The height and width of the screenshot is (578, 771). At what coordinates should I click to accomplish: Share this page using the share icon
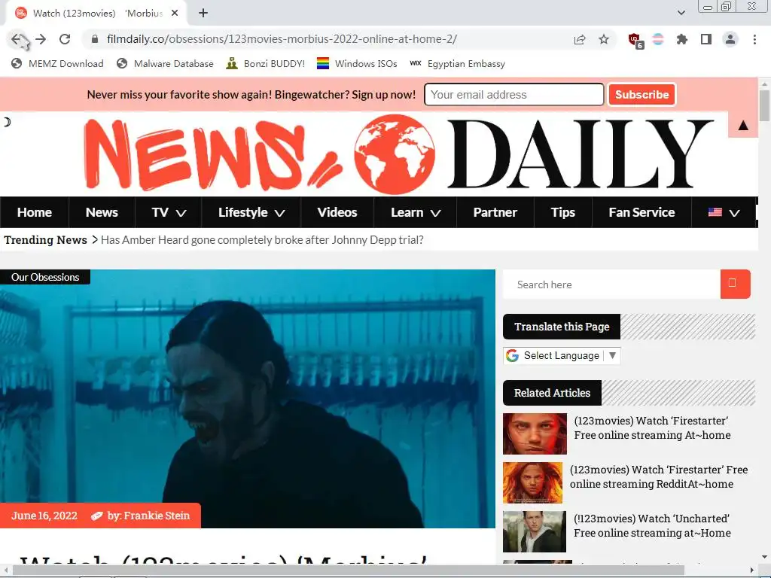[580, 39]
